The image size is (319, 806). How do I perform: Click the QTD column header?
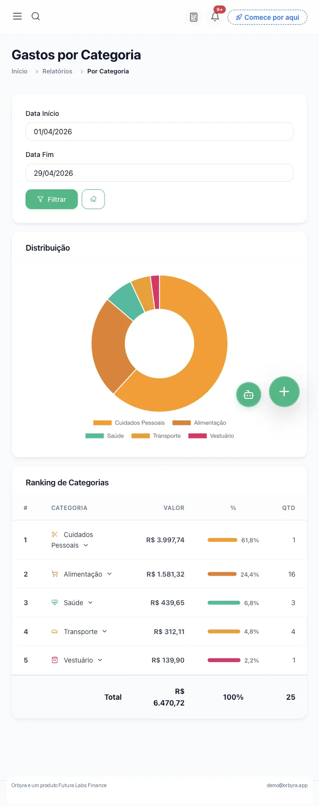pos(289,508)
